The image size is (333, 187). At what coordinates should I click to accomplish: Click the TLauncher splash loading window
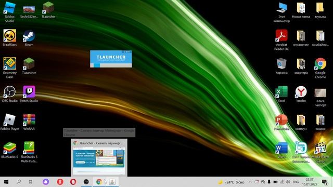[x=111, y=59]
